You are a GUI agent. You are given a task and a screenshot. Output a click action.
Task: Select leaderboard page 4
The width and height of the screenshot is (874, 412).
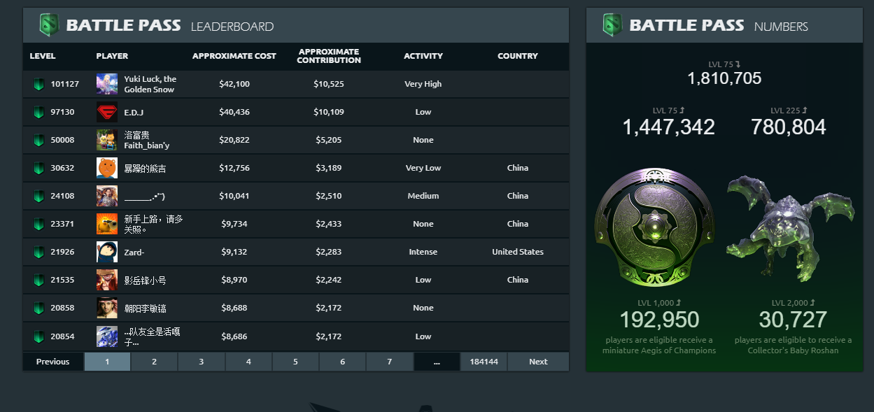point(248,362)
